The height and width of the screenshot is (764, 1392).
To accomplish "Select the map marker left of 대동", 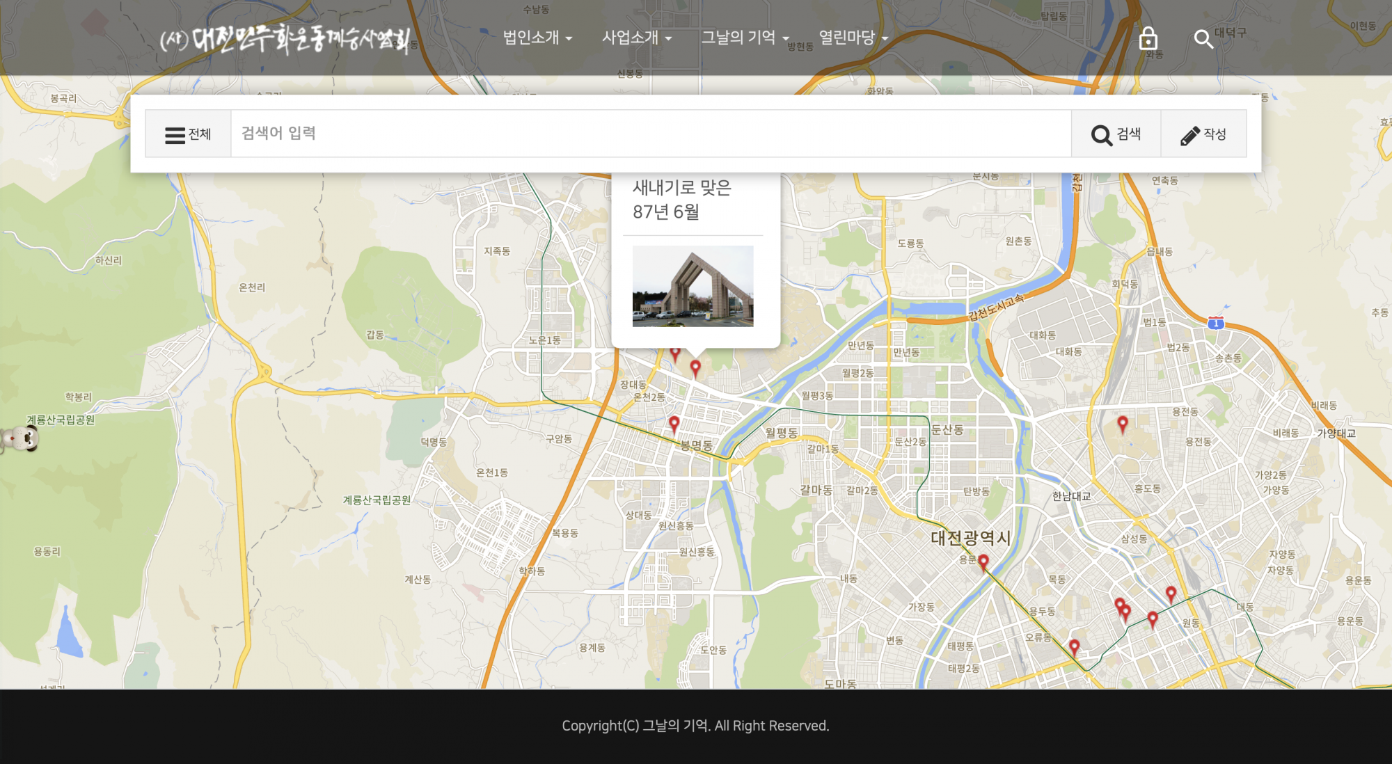I will coord(1171,595).
